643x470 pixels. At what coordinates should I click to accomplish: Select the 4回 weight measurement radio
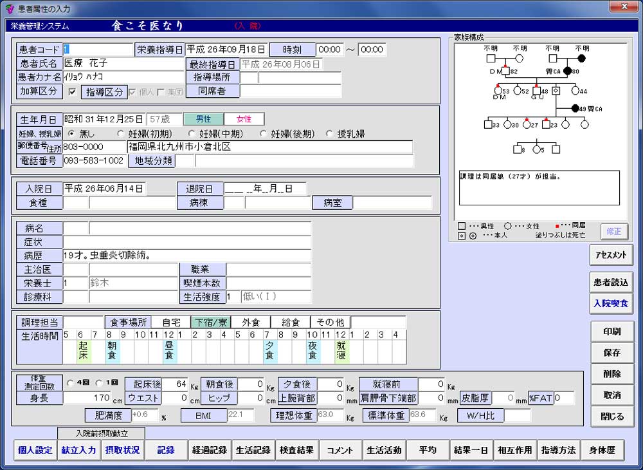pyautogui.click(x=70, y=383)
